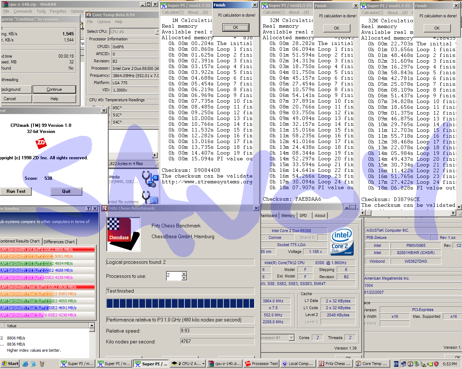Open the Core Temp Help menu
Screen dimensions: 462x369
point(119,22)
